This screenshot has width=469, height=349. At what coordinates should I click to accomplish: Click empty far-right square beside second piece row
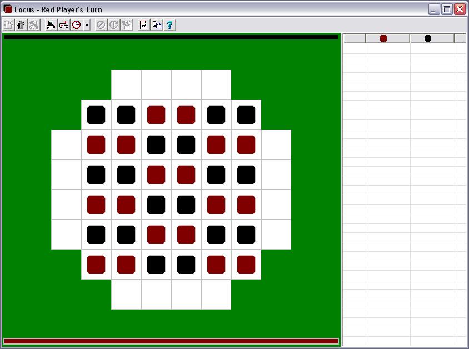(x=276, y=145)
